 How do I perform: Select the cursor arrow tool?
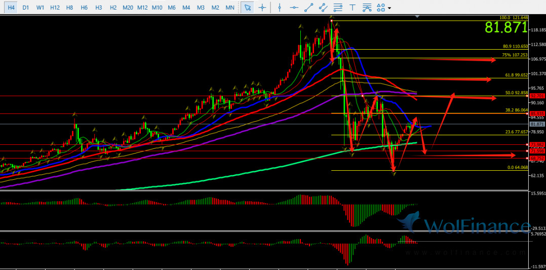click(x=247, y=8)
